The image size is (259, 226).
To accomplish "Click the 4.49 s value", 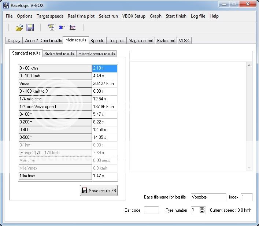I will (105, 76).
